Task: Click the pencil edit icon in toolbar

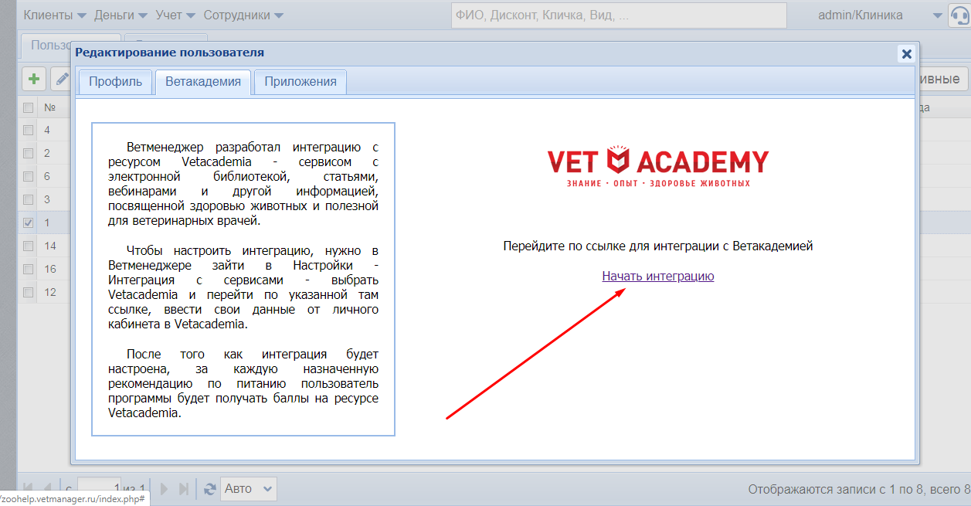Action: coord(60,79)
